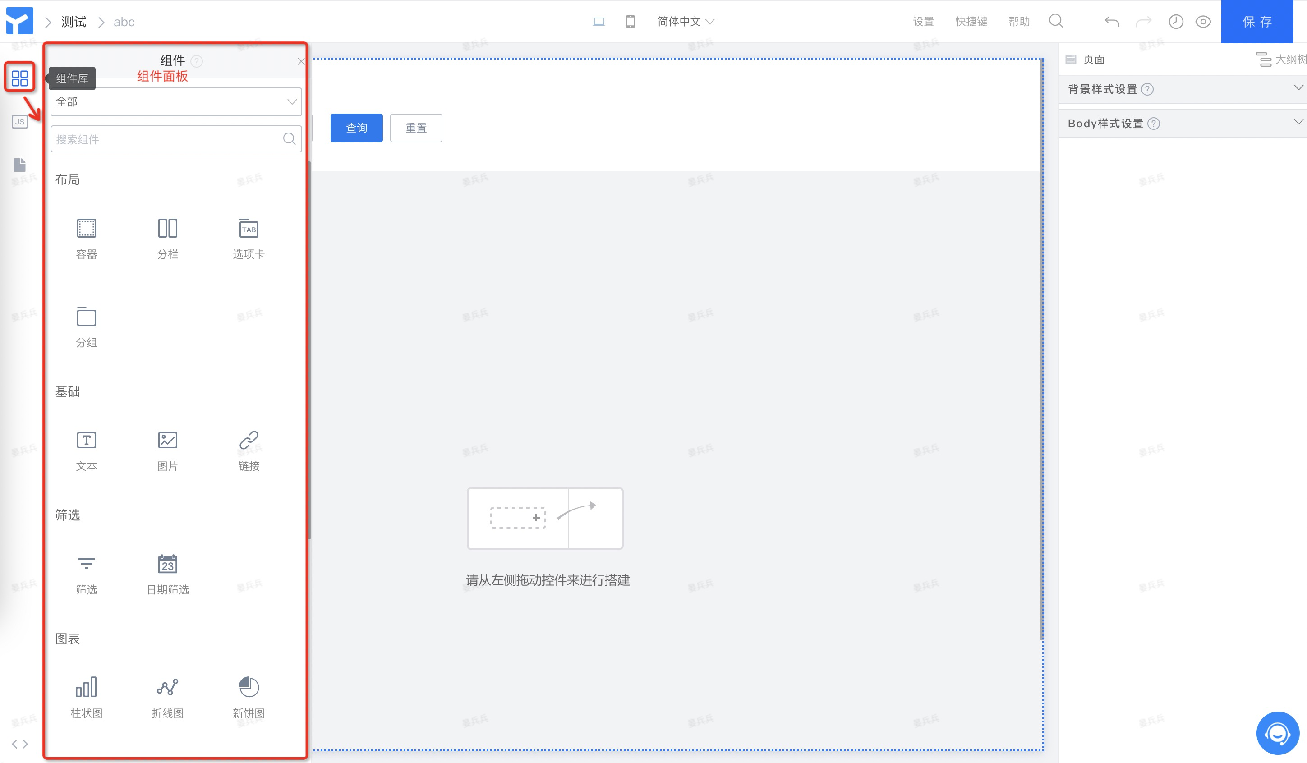
Task: Click the 保存 save button
Action: click(1257, 21)
